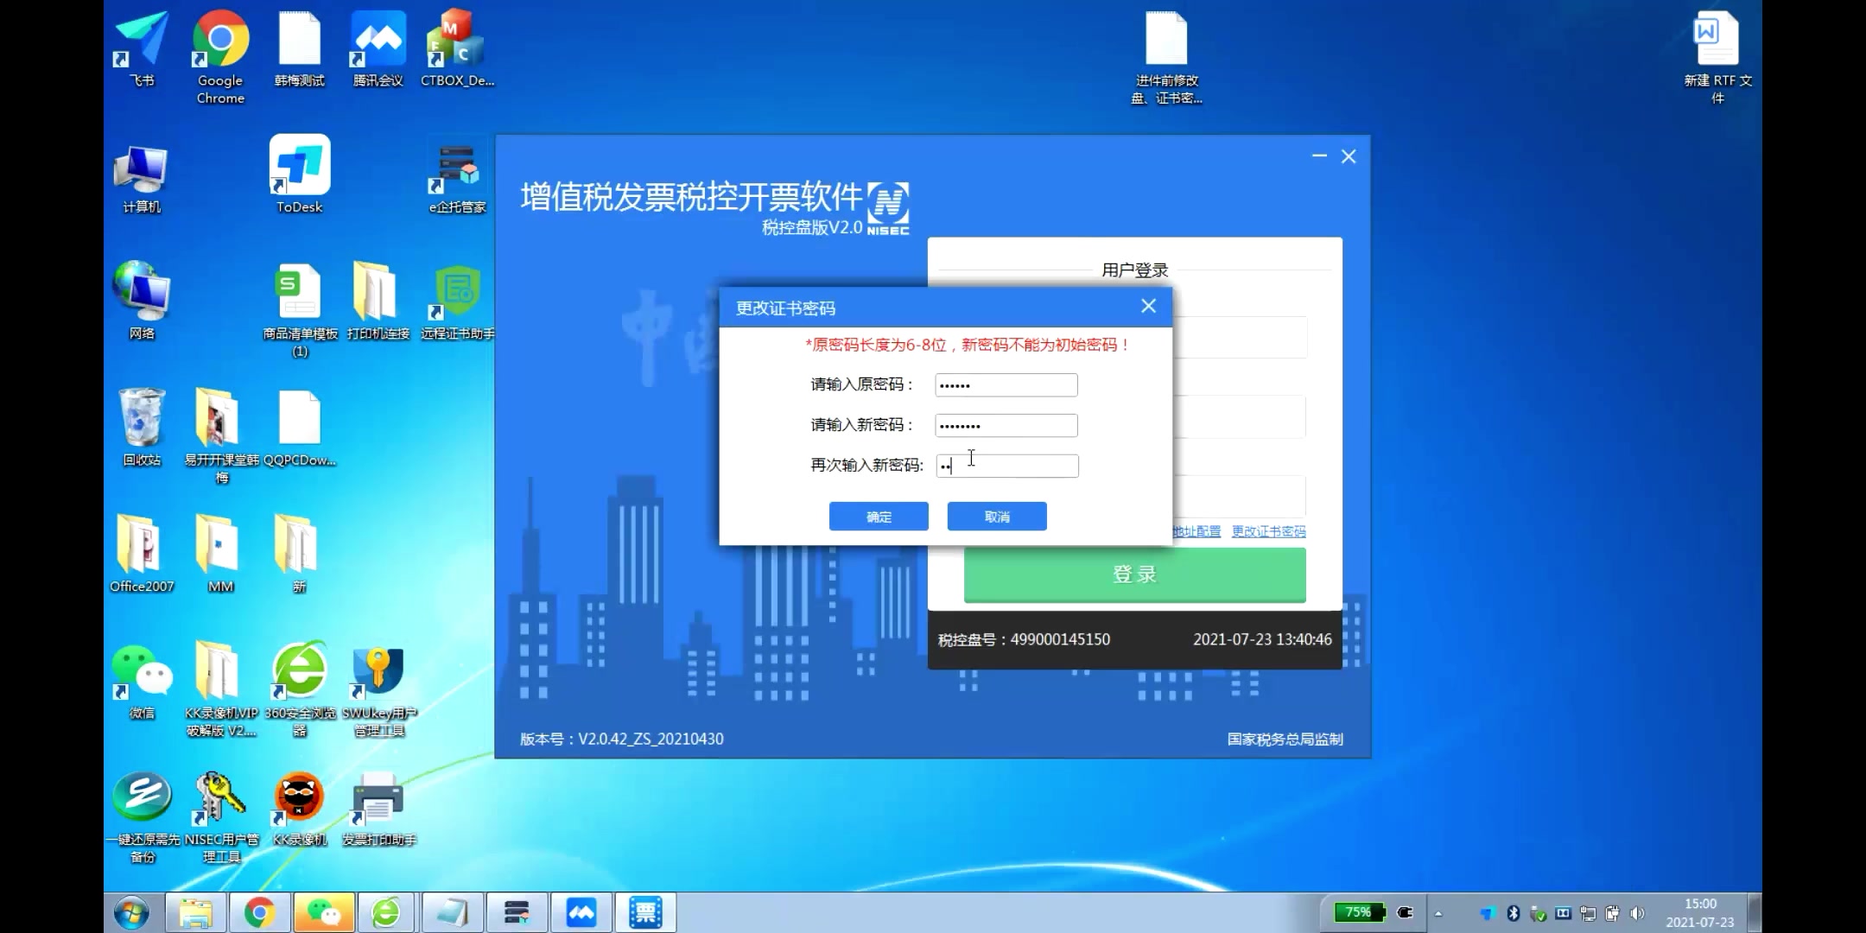Select the 新建 RTF 文件 document icon
Viewport: 1866px width, 933px height.
pos(1717,58)
